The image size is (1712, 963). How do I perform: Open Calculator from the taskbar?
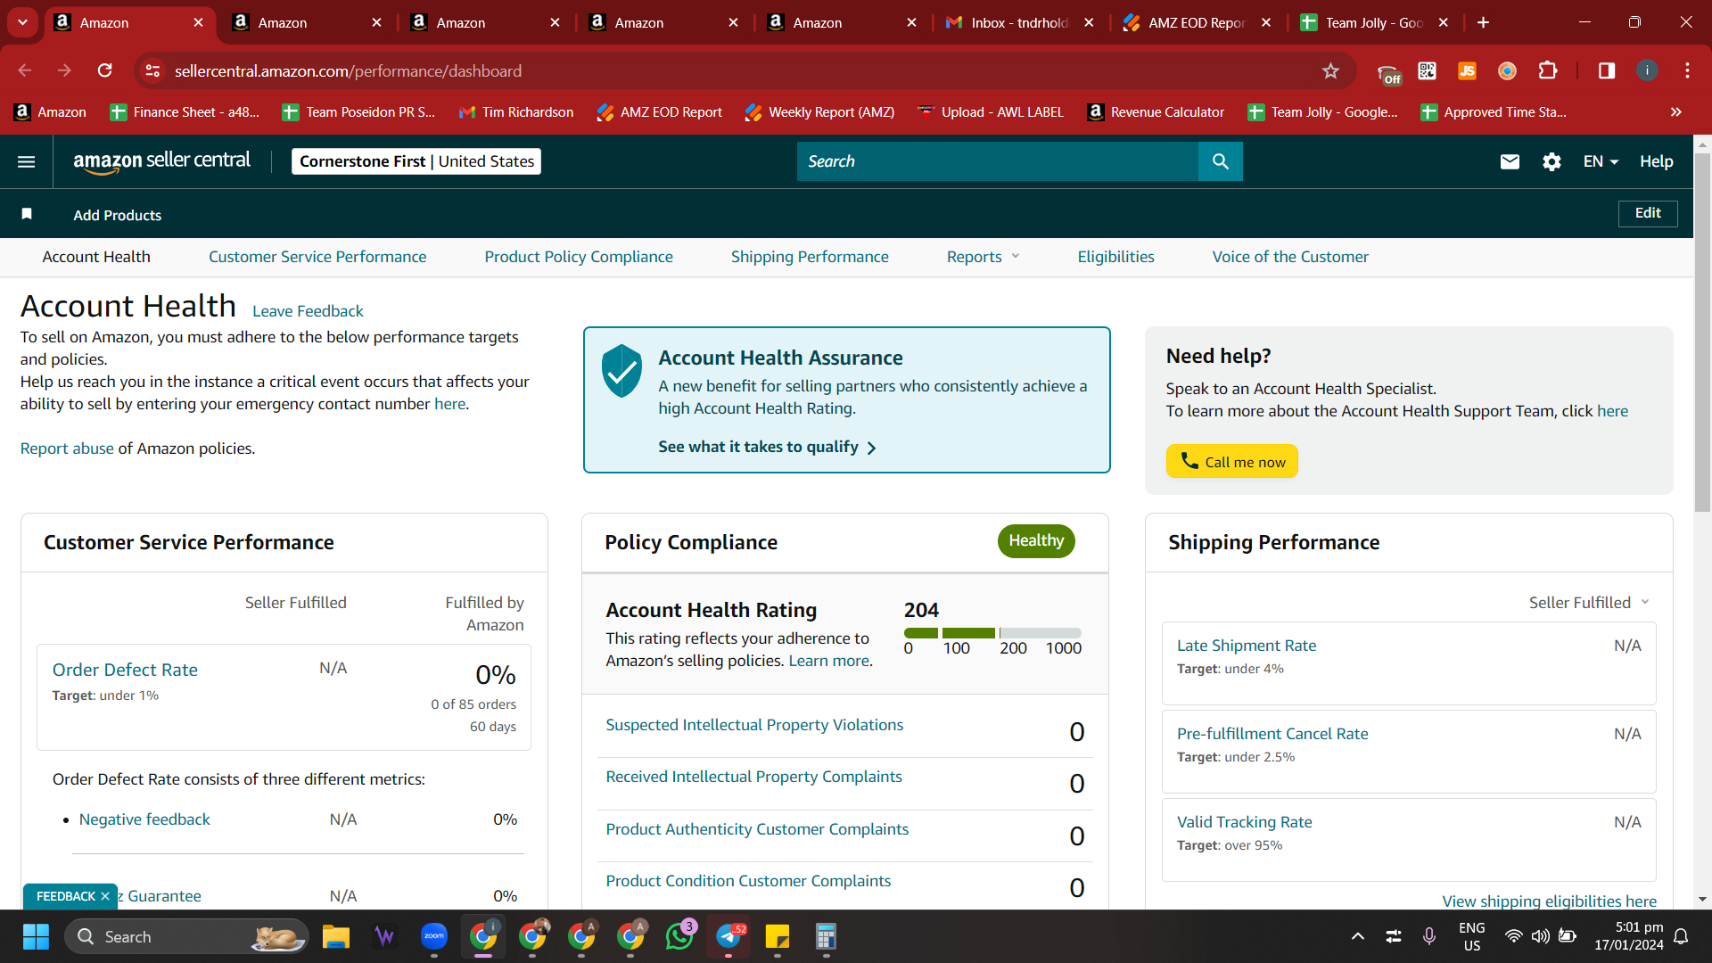coord(827,936)
